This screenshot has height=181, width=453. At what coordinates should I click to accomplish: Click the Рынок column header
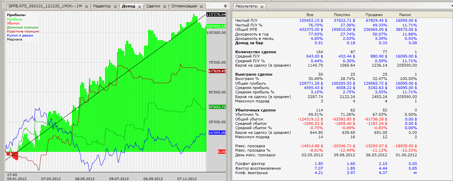tap(405, 15)
